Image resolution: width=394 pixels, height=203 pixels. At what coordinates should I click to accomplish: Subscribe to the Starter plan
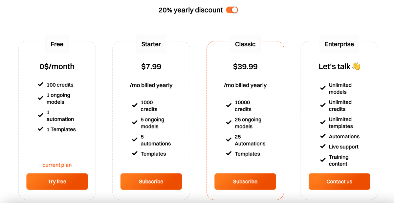click(151, 182)
